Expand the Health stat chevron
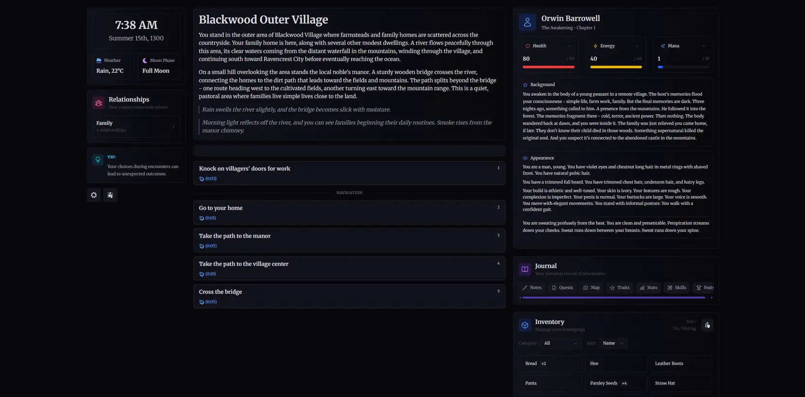805x397 pixels. pos(569,46)
